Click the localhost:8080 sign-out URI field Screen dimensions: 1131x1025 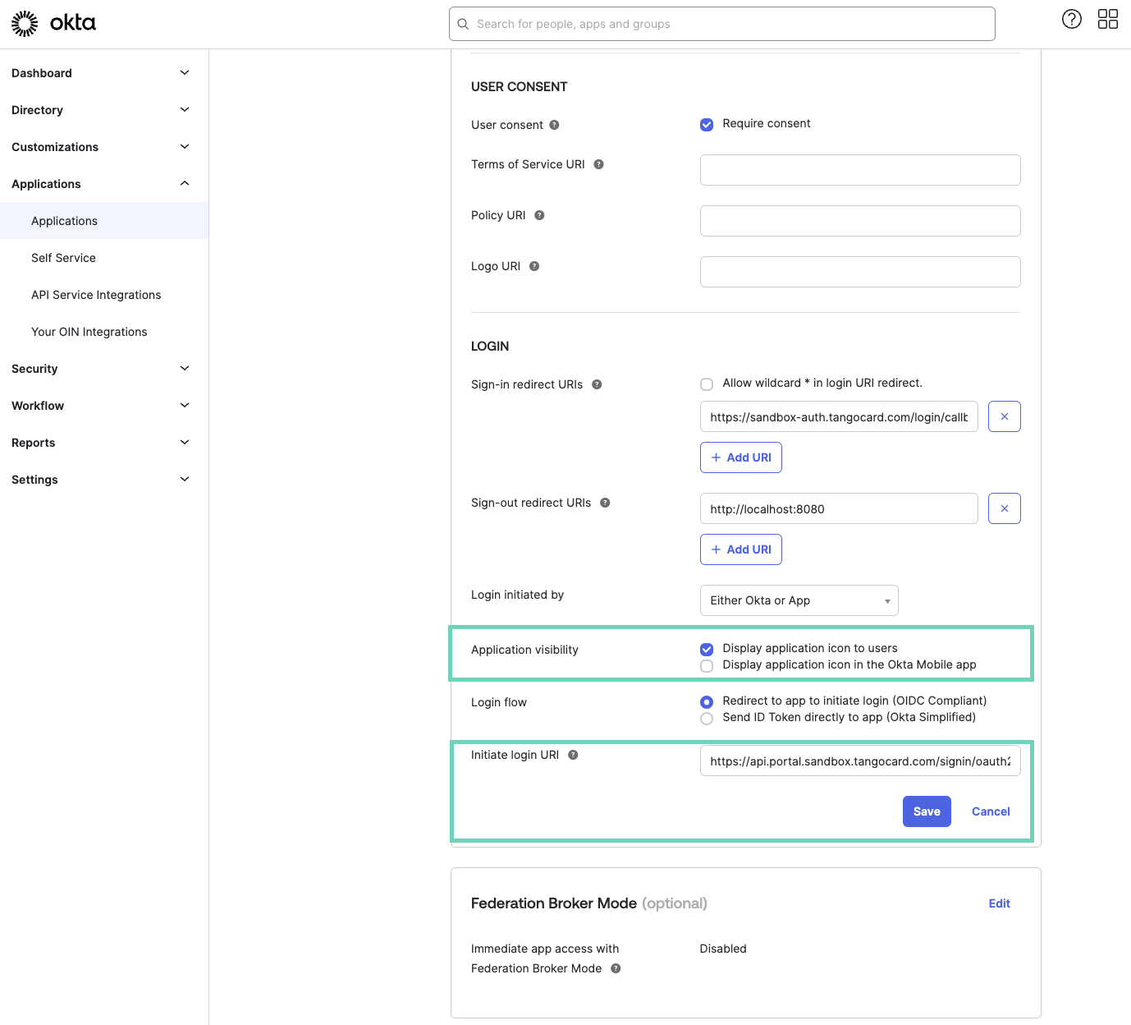click(x=839, y=508)
